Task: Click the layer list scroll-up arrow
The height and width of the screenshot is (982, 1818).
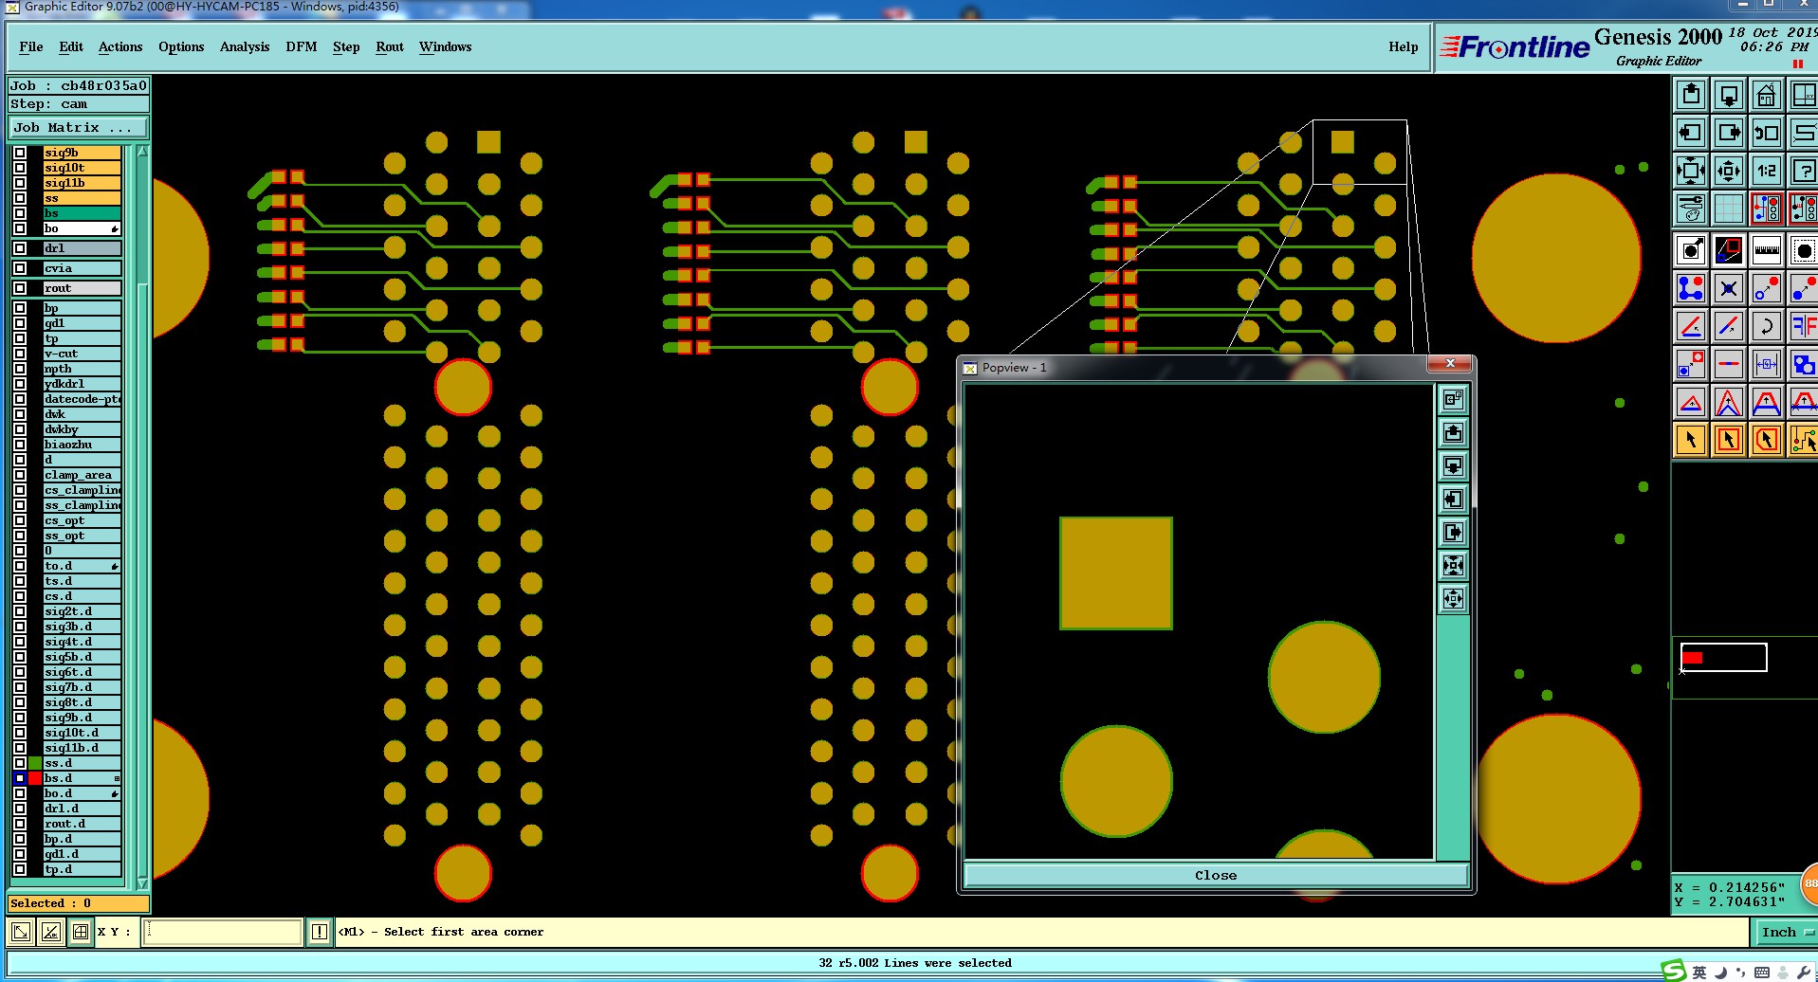Action: click(143, 152)
